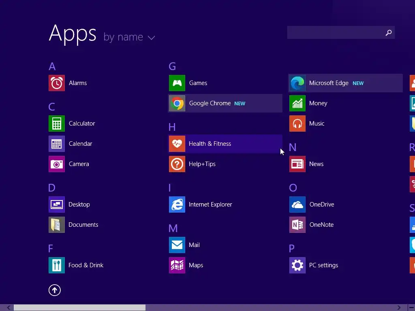Select the 'A' letter group header
This screenshot has height=311, width=415.
pos(52,66)
